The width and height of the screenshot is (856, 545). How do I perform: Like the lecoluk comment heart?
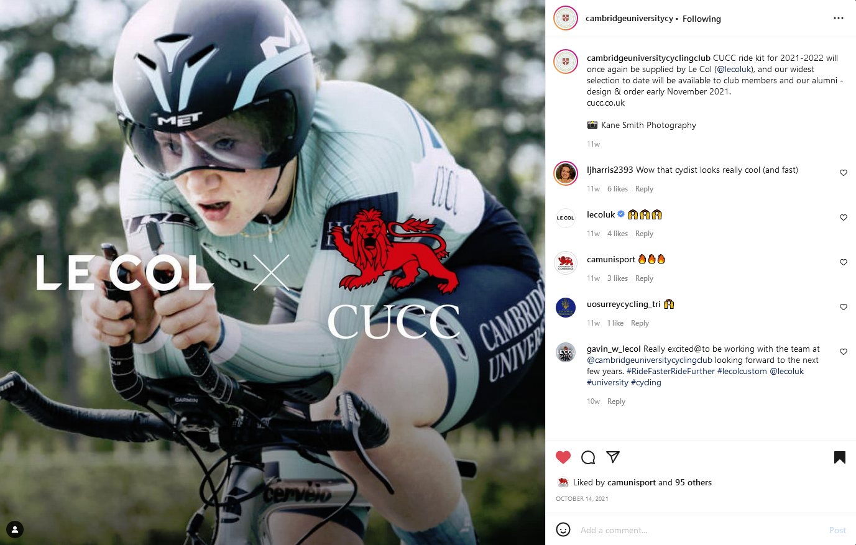point(844,218)
